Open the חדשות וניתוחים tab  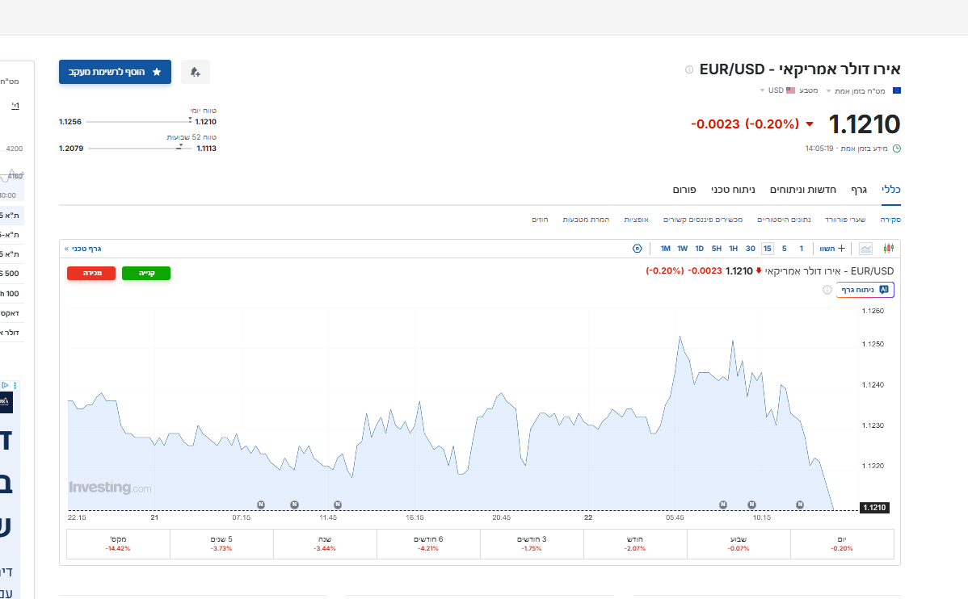click(802, 190)
